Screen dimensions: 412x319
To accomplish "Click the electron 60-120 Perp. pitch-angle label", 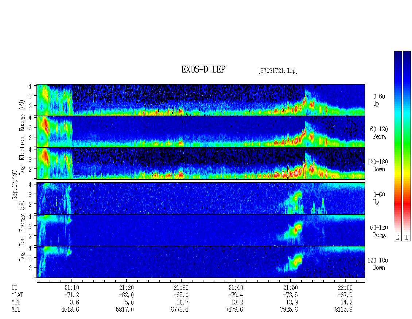I will pos(378,133).
